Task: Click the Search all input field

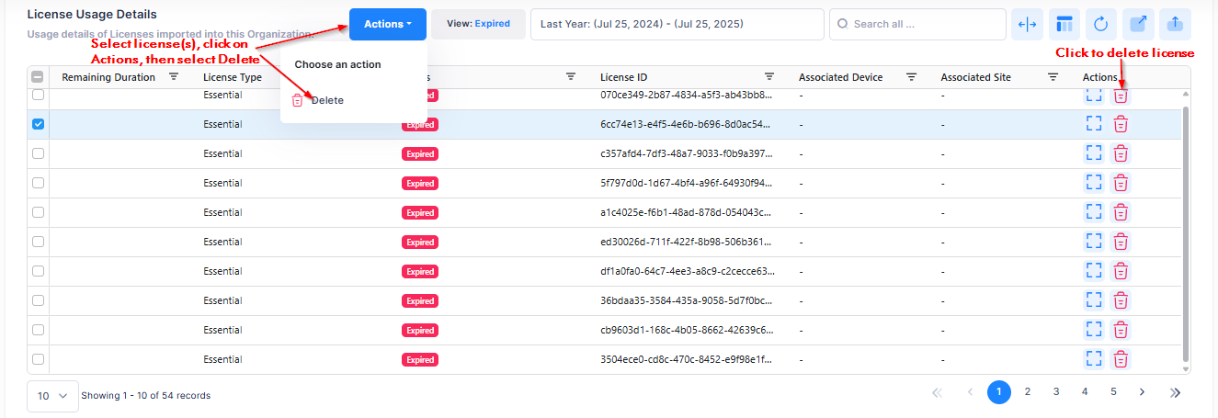Action: coord(917,24)
